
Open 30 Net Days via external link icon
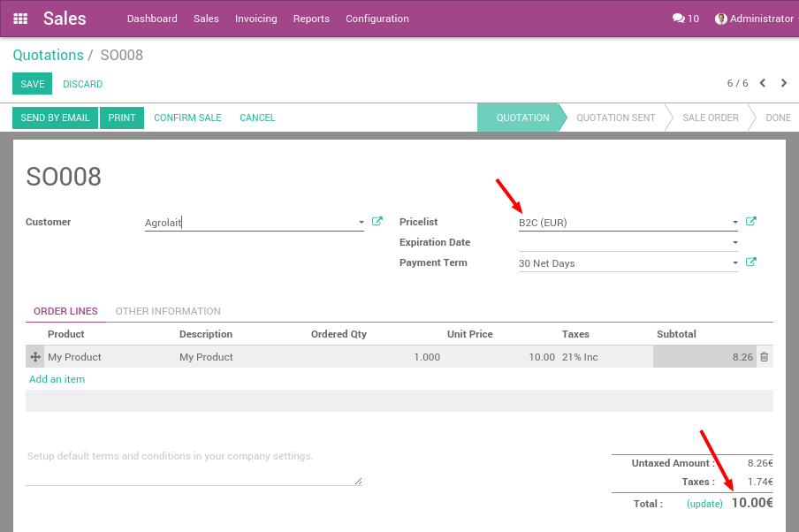point(750,262)
